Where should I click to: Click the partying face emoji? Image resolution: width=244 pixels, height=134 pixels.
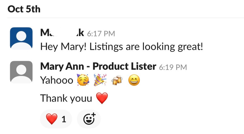tap(83, 80)
